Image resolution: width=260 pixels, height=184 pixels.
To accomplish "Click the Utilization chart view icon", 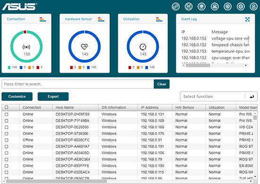I will click(159, 19).
